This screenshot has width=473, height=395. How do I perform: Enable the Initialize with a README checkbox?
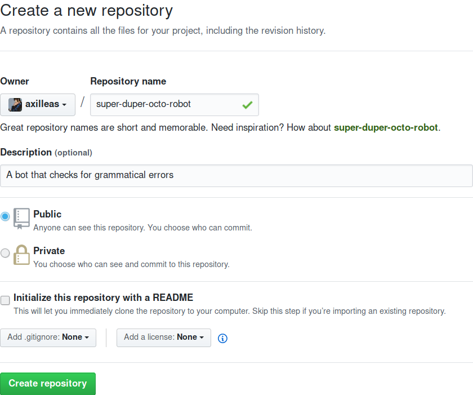coord(6,300)
